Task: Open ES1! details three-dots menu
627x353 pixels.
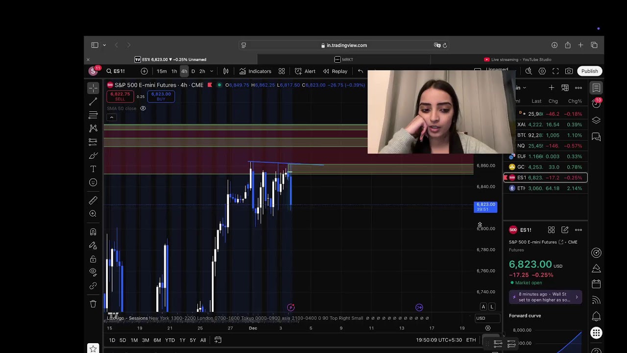Action: click(x=579, y=230)
